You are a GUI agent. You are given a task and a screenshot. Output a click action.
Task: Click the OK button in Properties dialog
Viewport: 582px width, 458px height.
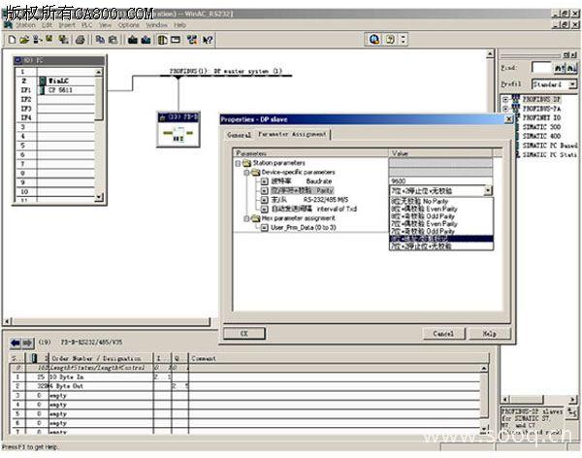(243, 333)
